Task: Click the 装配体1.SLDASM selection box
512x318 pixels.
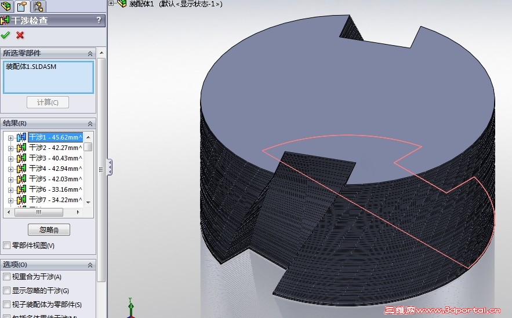Action: (x=48, y=77)
